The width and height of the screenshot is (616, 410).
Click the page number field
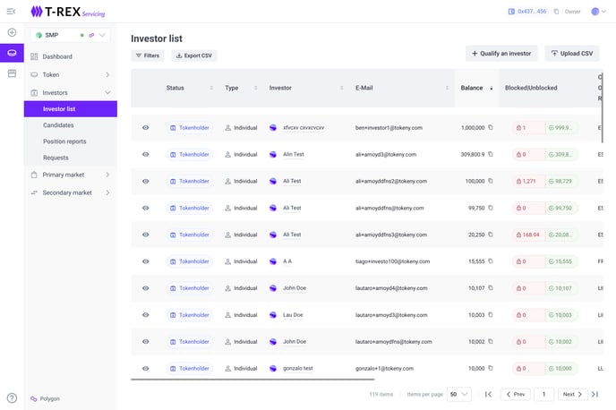point(543,394)
